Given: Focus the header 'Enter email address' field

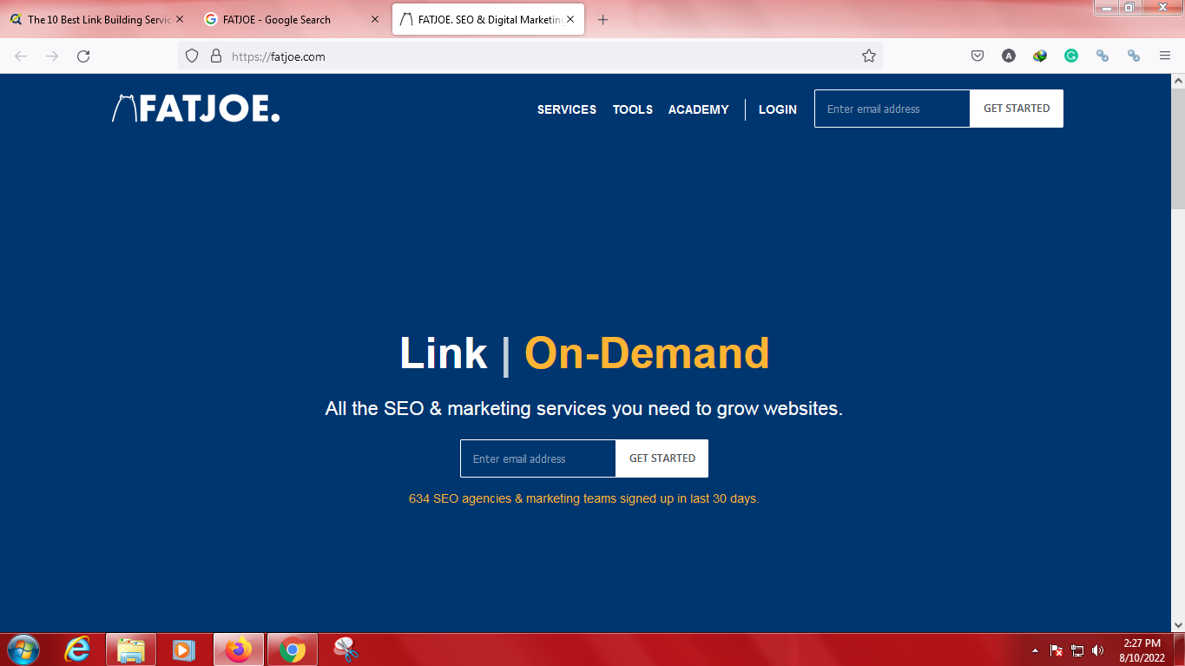Looking at the screenshot, I should [x=892, y=109].
